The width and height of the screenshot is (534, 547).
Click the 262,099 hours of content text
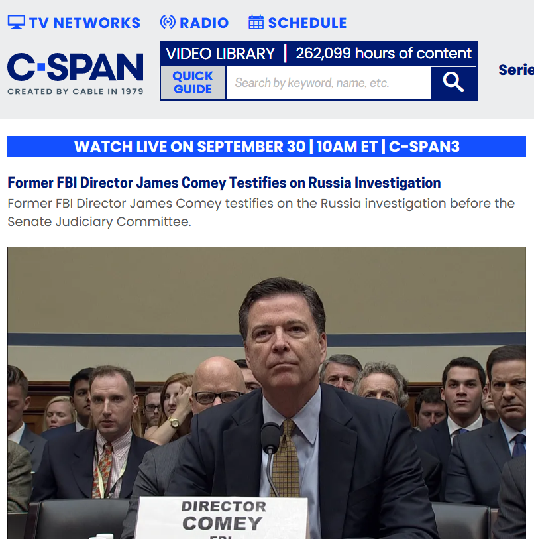pyautogui.click(x=384, y=54)
